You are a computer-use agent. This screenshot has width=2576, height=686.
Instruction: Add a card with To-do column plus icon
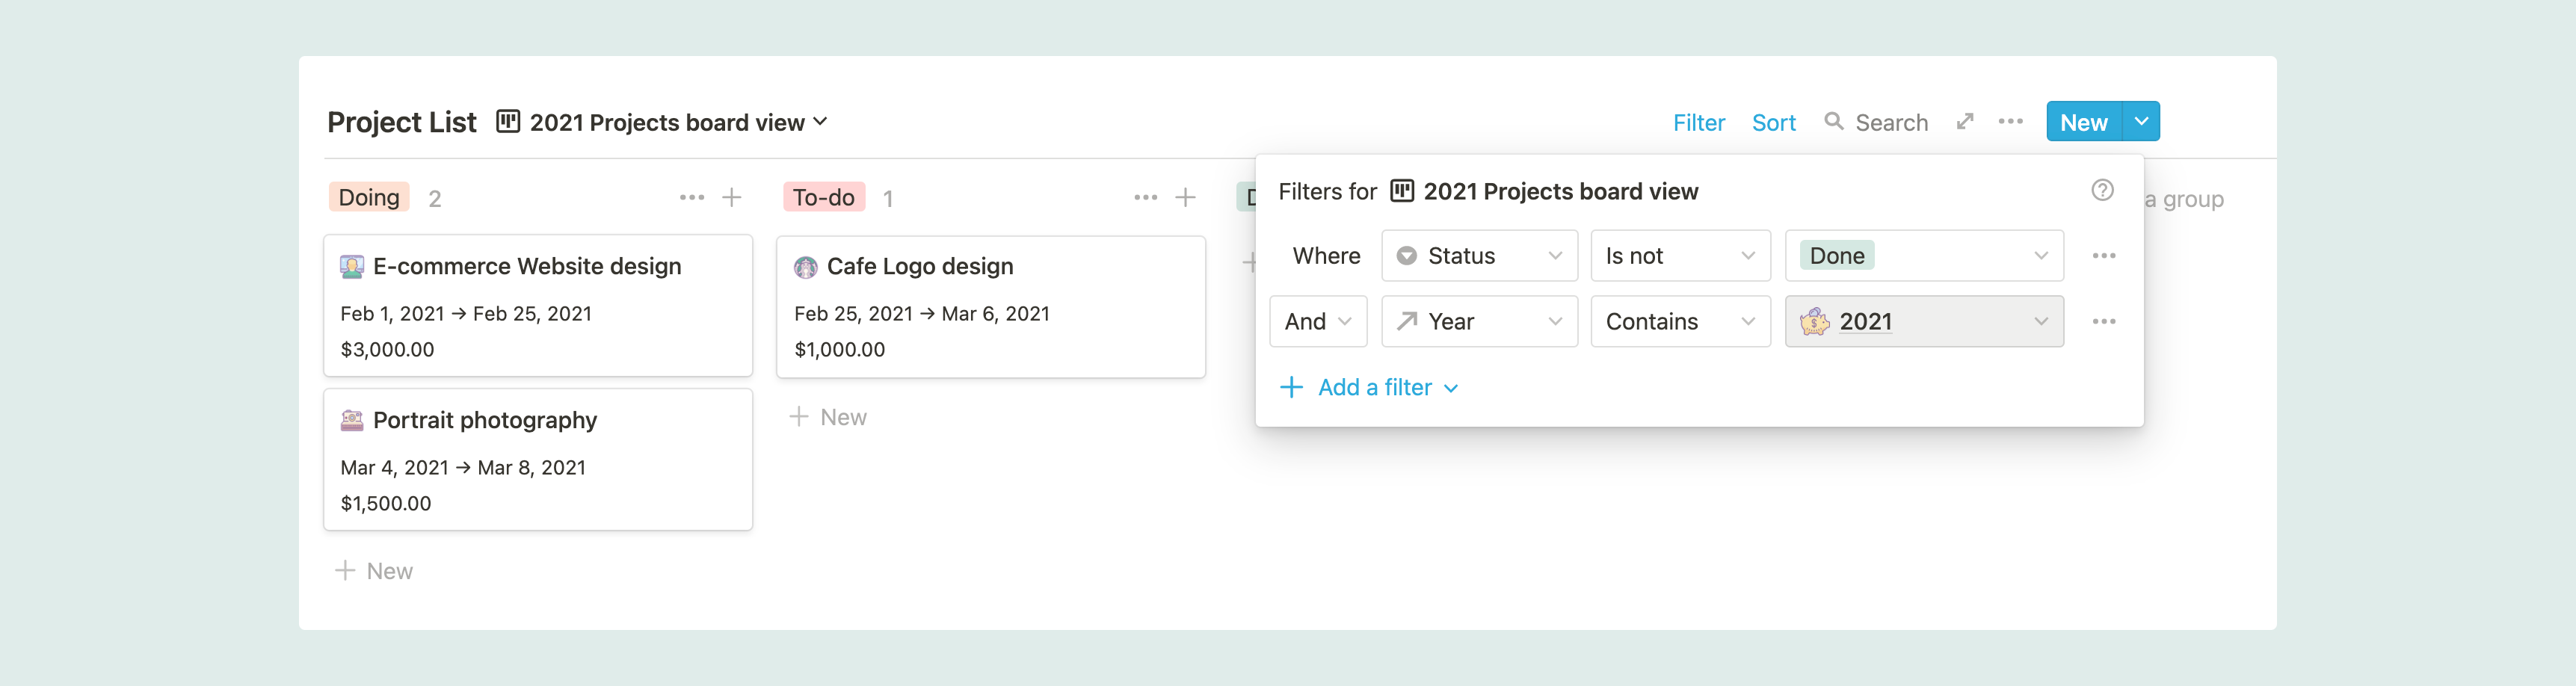pos(1185,198)
